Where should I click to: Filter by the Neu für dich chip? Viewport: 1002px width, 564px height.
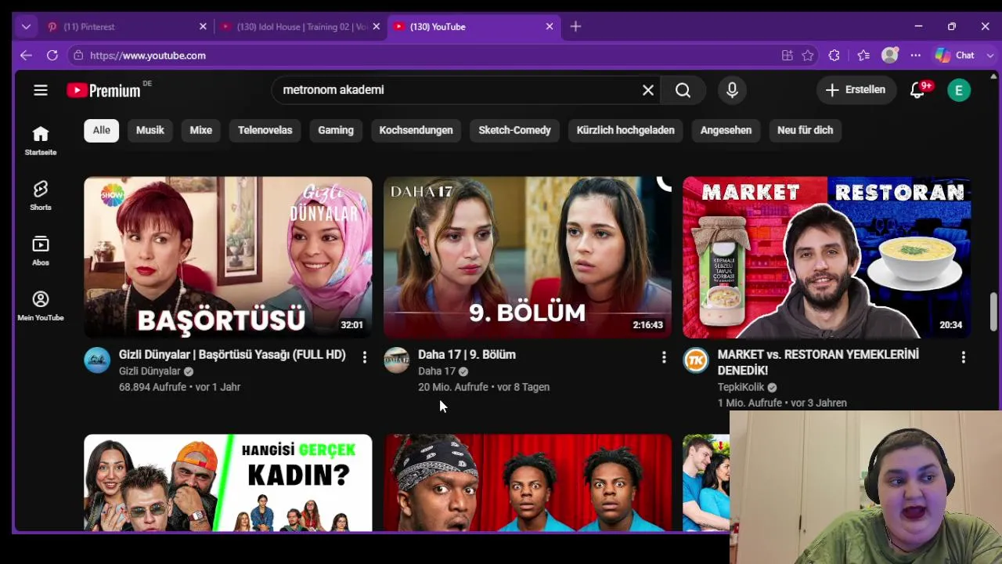pos(805,130)
